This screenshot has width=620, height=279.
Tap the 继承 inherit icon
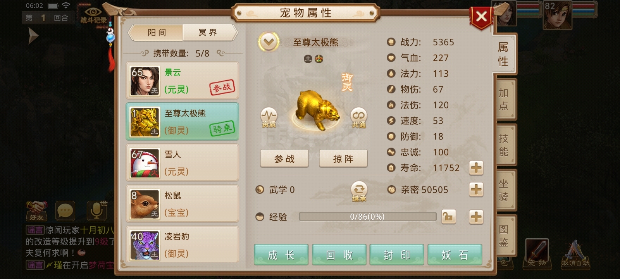pyautogui.click(x=359, y=191)
